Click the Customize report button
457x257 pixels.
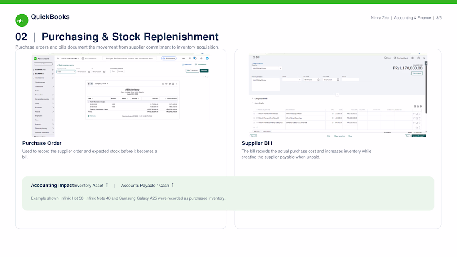[x=192, y=71]
